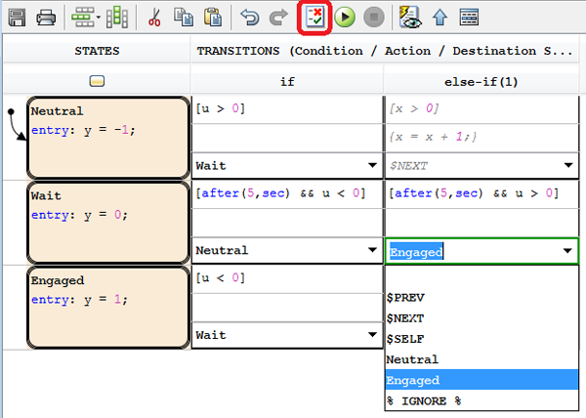Click the Print icon
586x418 pixels.
point(45,17)
